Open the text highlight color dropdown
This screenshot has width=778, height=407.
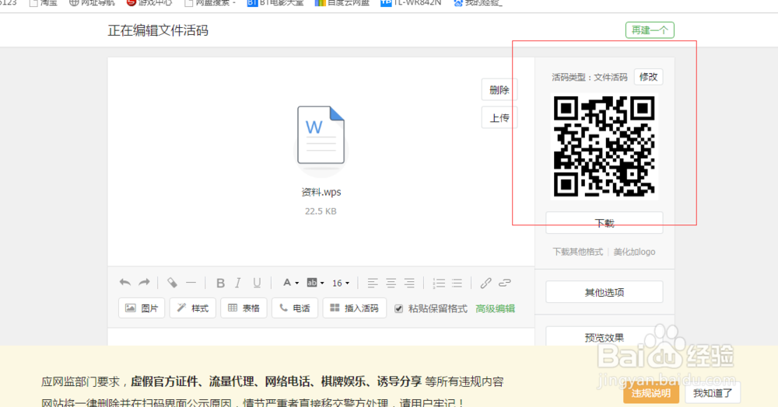pos(316,283)
